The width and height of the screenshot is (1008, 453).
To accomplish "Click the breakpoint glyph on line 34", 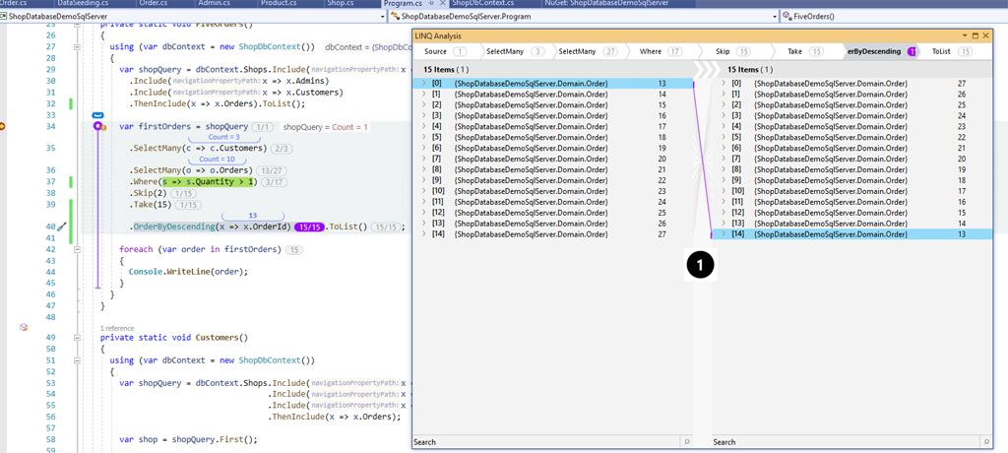I will pos(3,127).
